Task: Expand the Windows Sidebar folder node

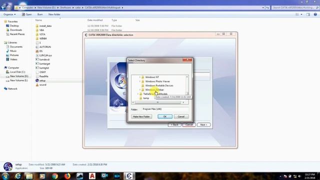Action: click(140, 90)
